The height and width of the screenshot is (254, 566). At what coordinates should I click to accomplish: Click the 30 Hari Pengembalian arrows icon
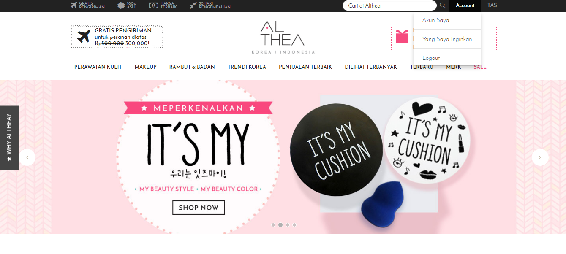point(193,5)
